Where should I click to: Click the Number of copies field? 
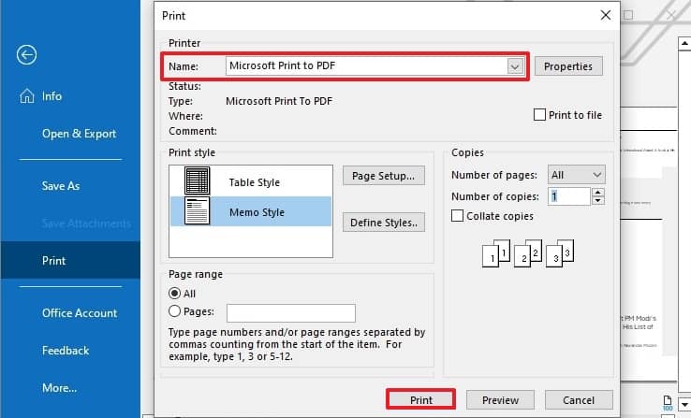click(569, 196)
